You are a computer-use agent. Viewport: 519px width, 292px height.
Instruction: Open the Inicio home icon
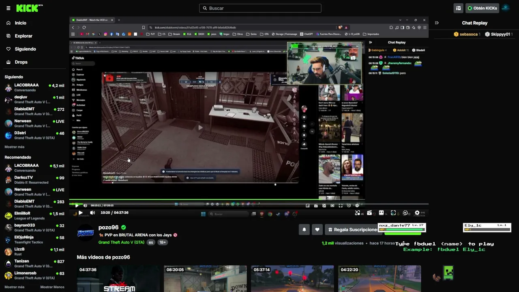[x=9, y=23]
